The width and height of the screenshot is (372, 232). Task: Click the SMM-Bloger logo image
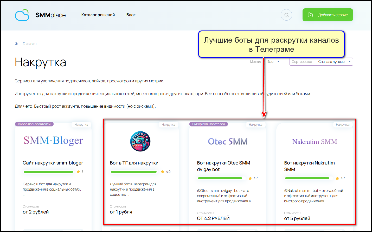click(x=53, y=141)
